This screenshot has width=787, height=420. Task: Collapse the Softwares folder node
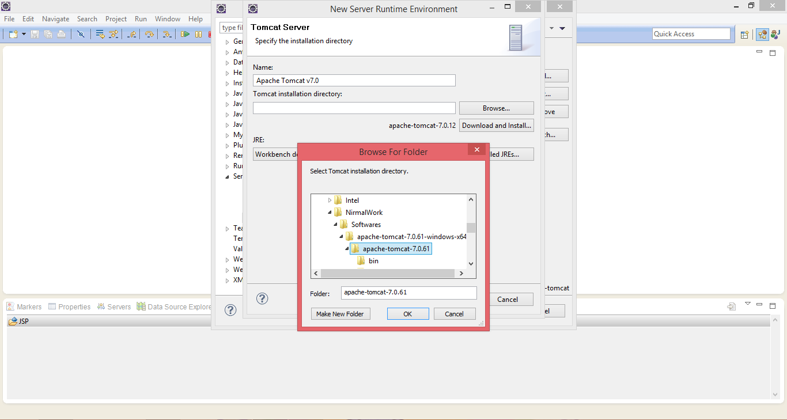pos(336,225)
